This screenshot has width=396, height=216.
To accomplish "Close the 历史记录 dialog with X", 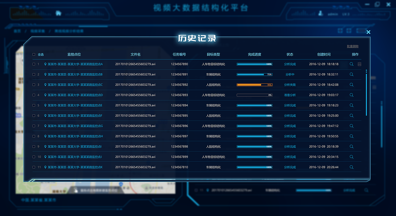I will pyautogui.click(x=368, y=32).
